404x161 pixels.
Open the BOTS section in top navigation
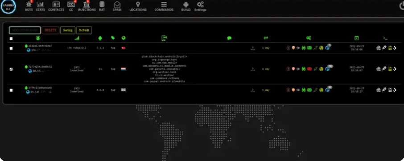coord(29,6)
